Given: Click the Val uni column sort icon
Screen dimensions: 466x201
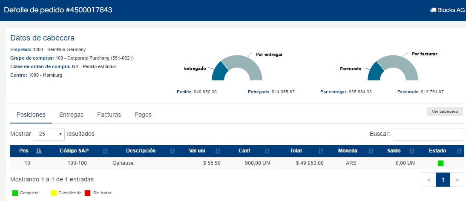Looking at the screenshot, I should (217, 151).
